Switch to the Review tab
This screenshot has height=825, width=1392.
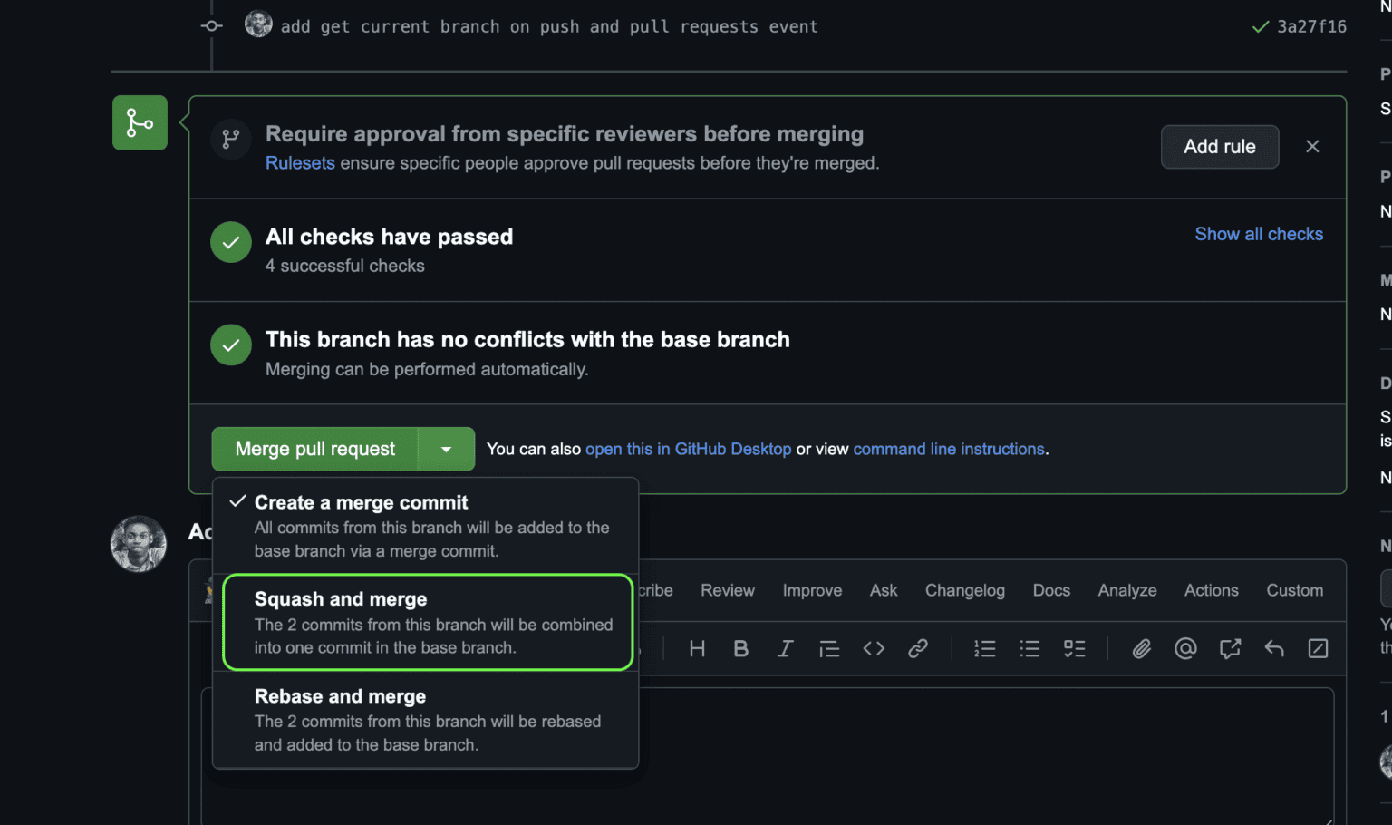coord(727,590)
